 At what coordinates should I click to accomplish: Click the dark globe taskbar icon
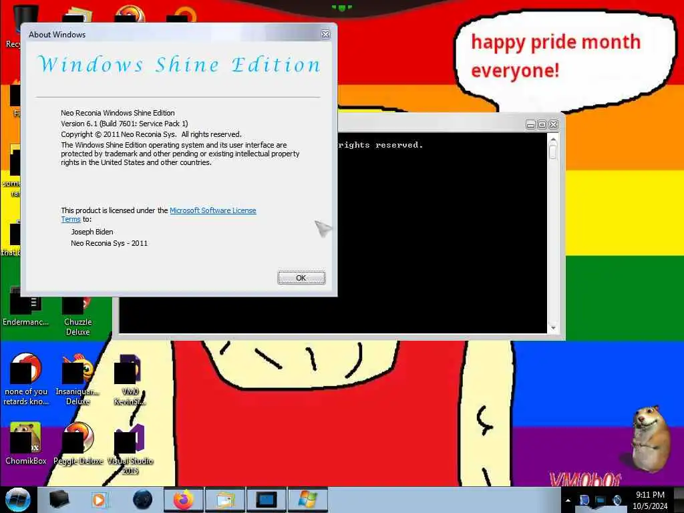click(x=142, y=500)
